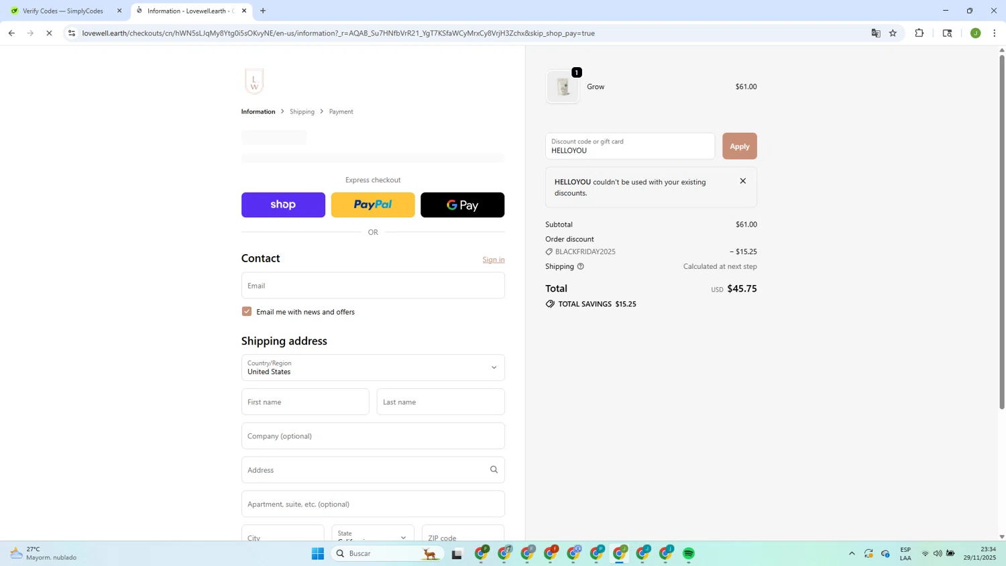Go back with the browser back arrow
This screenshot has height=566, width=1006.
11,33
